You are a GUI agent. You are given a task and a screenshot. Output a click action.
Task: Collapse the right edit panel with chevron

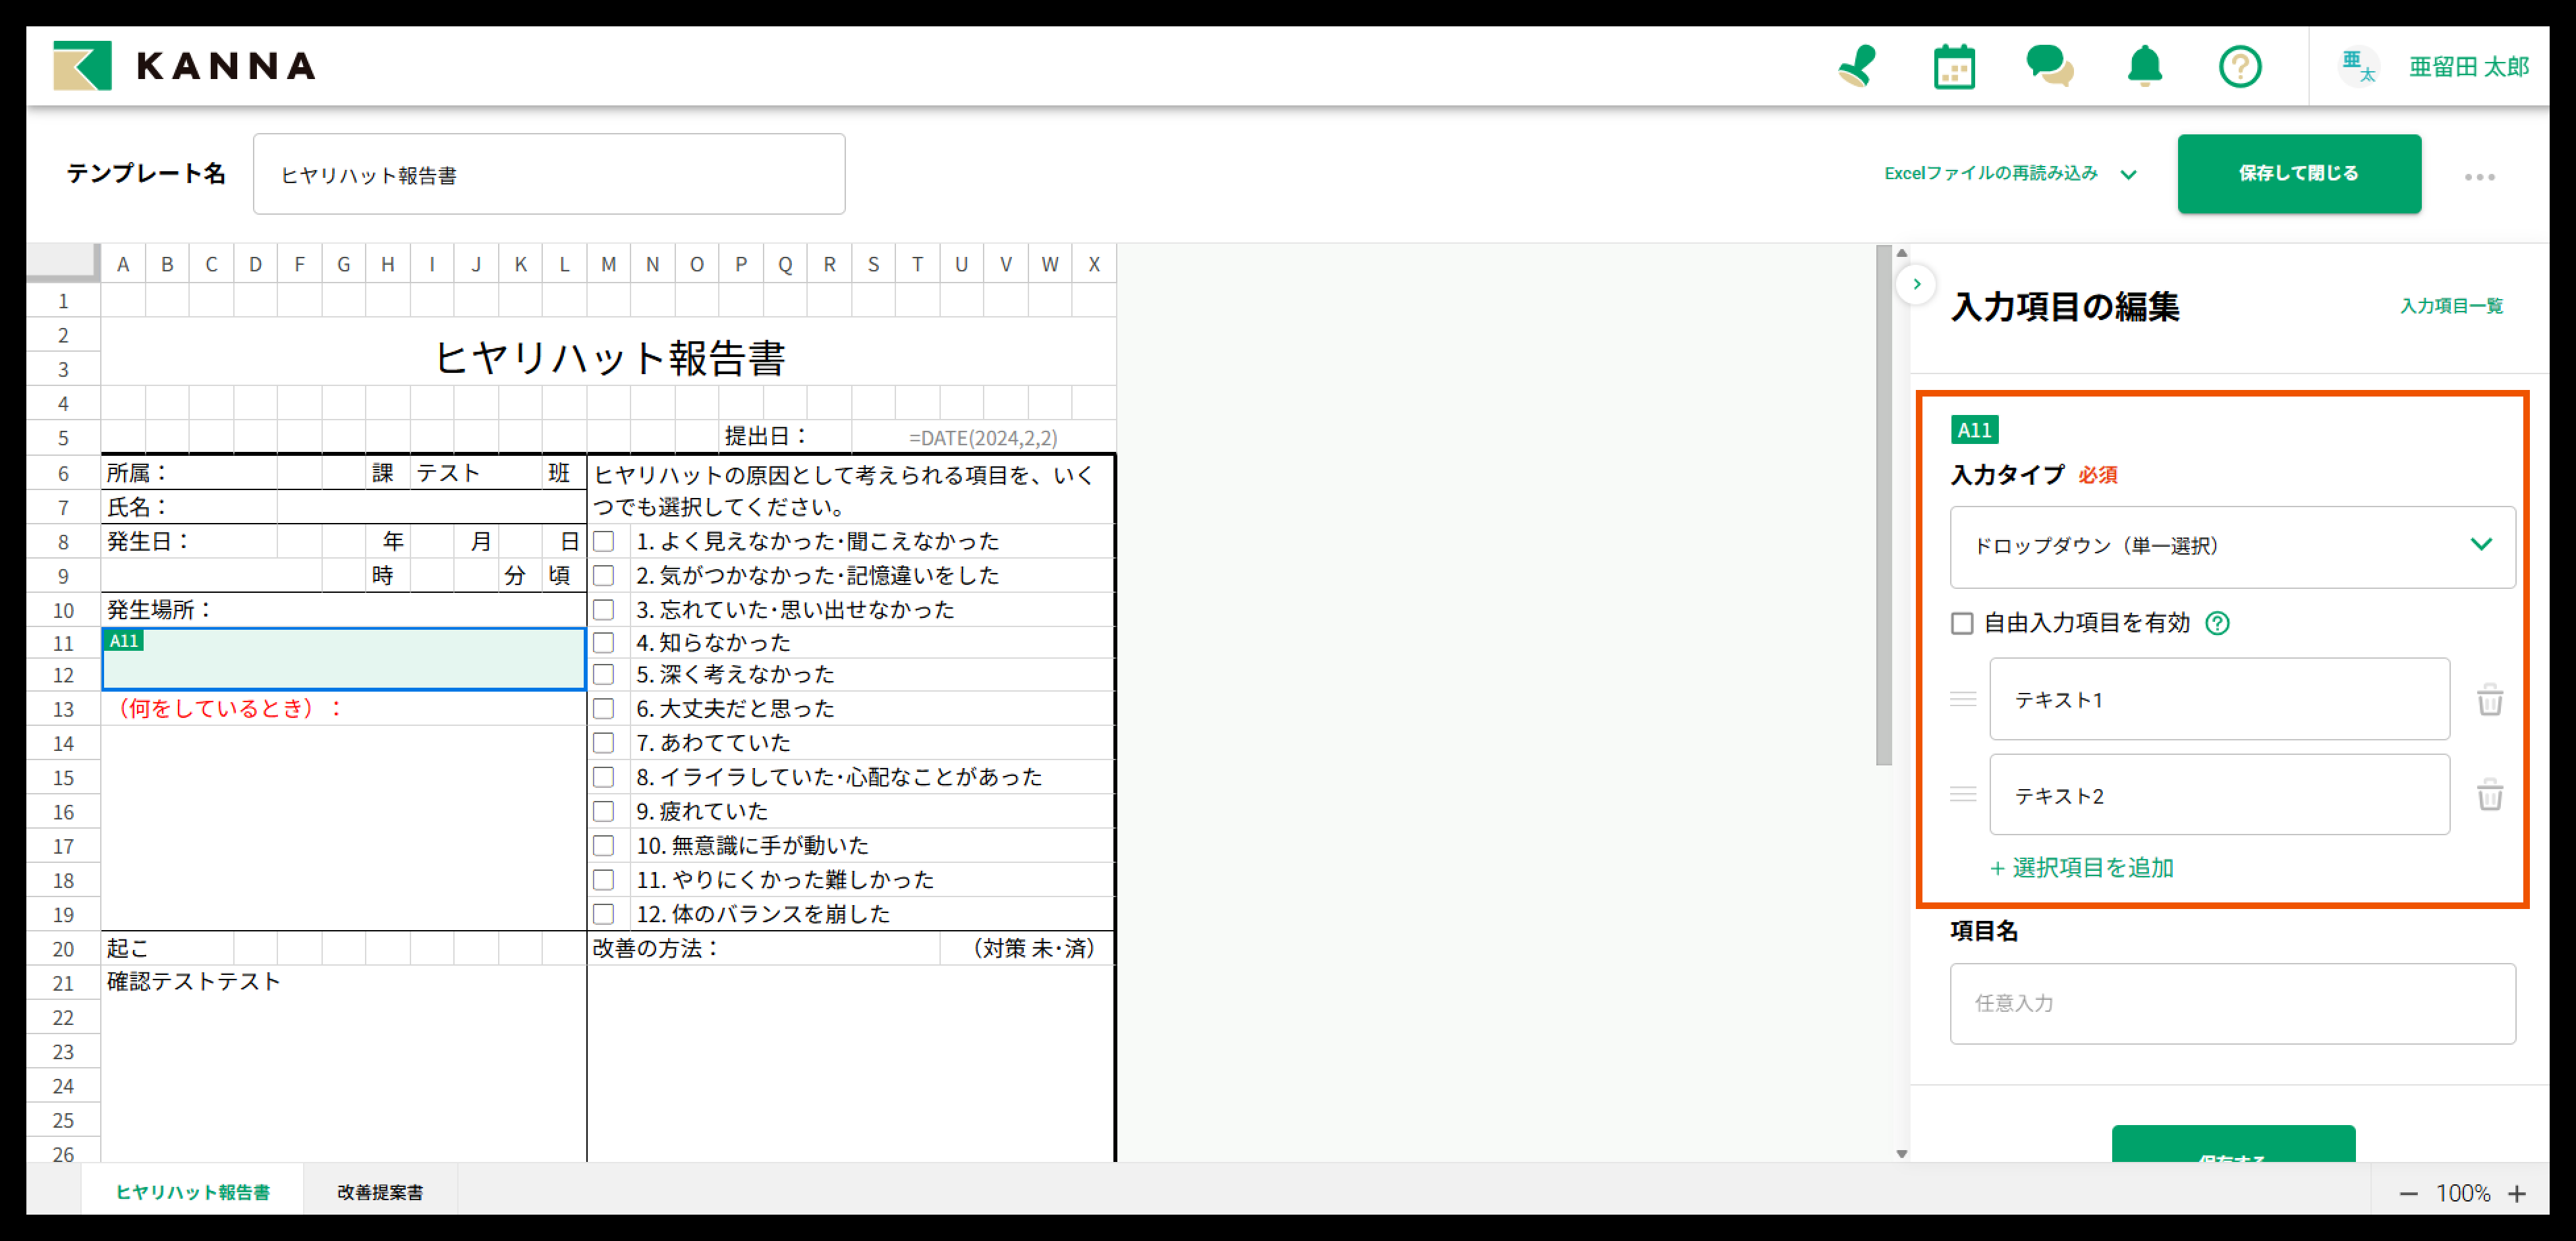click(1916, 284)
